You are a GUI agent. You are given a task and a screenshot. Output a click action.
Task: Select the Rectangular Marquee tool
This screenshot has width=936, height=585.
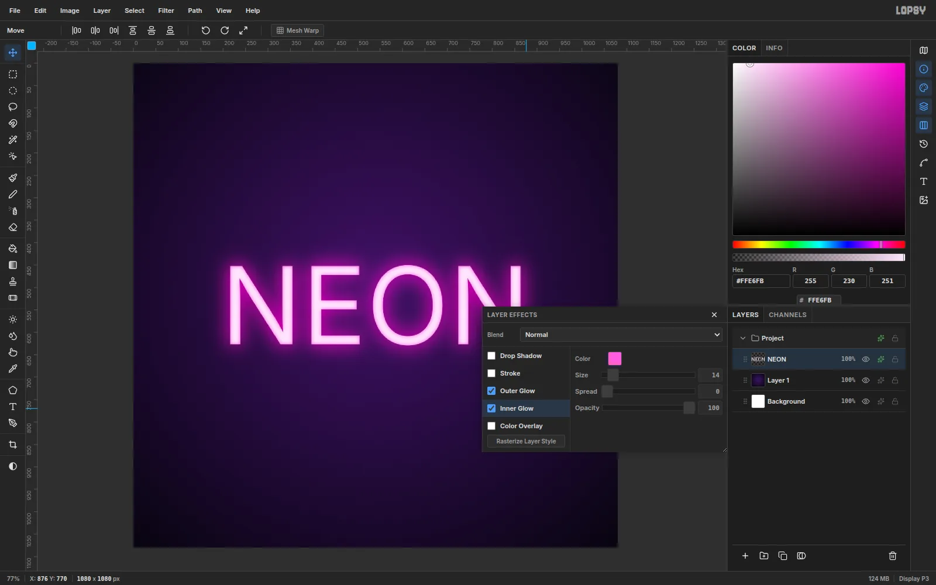click(x=13, y=74)
